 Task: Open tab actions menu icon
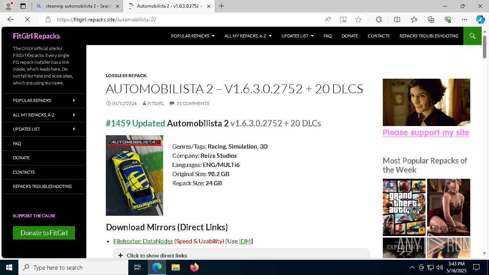[x=23, y=6]
